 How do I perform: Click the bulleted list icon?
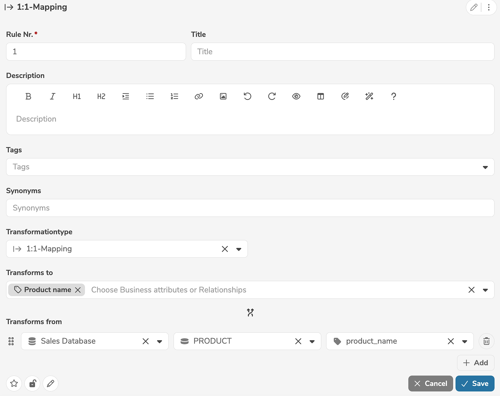[150, 97]
